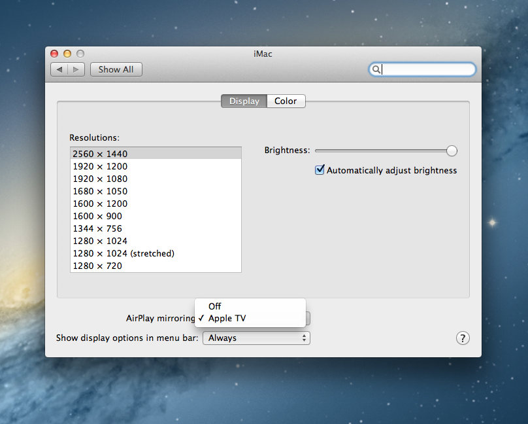Image resolution: width=528 pixels, height=424 pixels.
Task: Disable Automatically adjust brightness checkbox
Action: (320, 170)
